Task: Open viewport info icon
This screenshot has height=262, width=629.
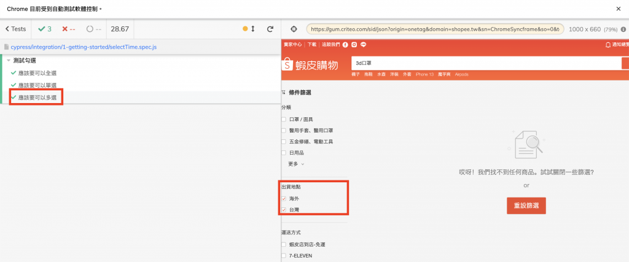Action: coord(623,29)
